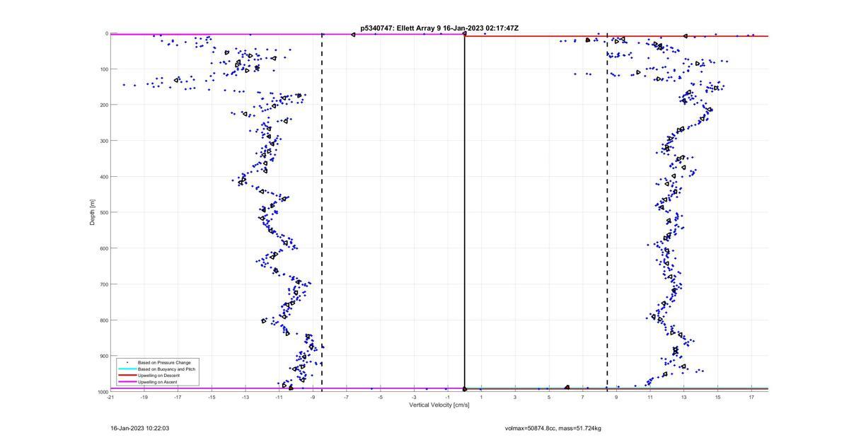The height and width of the screenshot is (440, 849).
Task: Click the dark red line sample in legend
Action: 127,376
